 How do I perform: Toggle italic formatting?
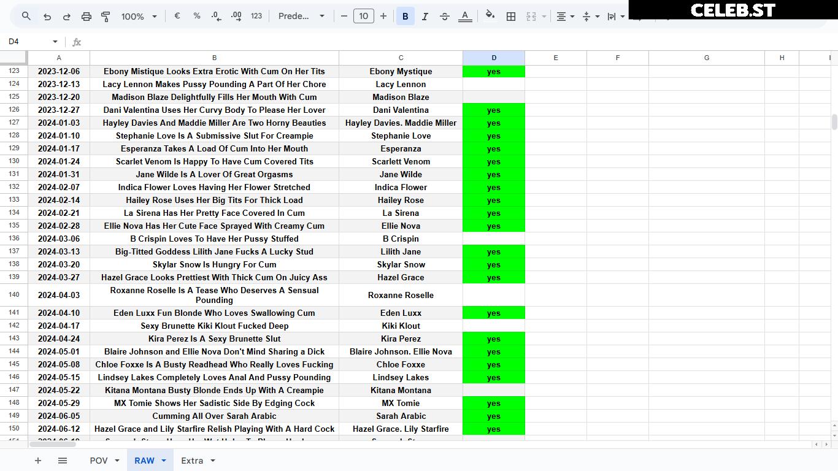tap(425, 17)
